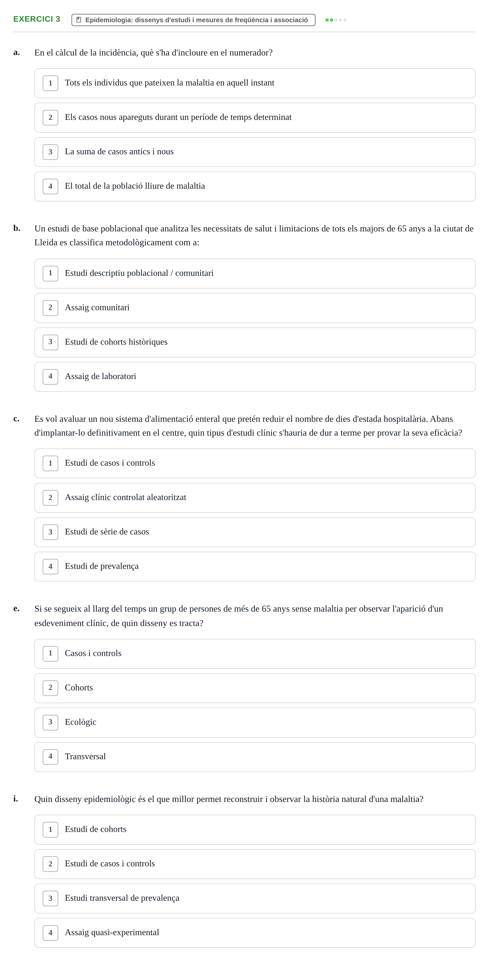
Task: Click the book icon in the topic tag
Action: click(x=78, y=20)
